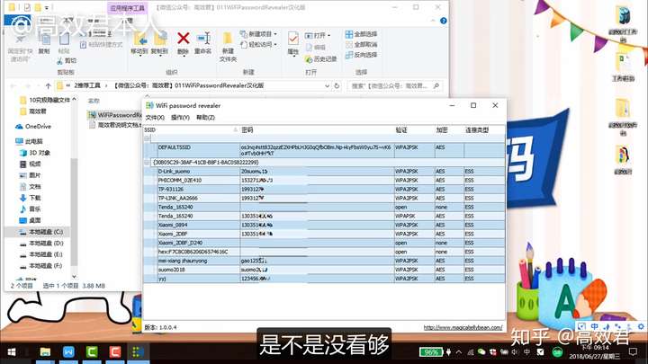Expand the address bar history dropdown
Viewport: 648px width, 364px height.
click(x=327, y=86)
